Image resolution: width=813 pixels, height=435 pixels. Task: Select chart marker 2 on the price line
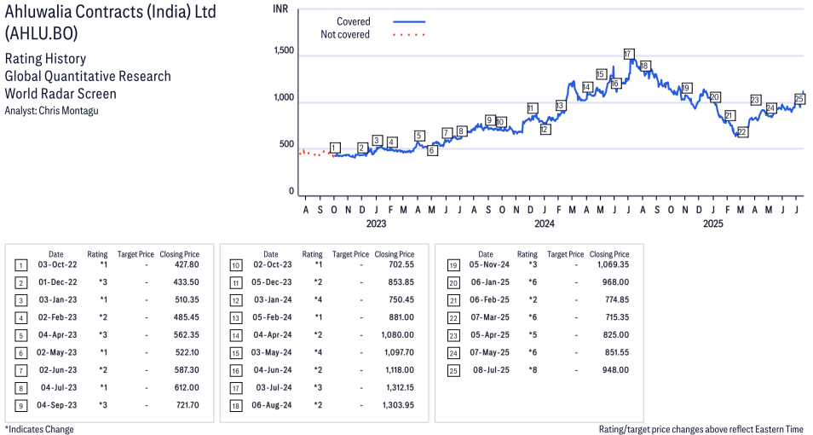click(x=362, y=148)
